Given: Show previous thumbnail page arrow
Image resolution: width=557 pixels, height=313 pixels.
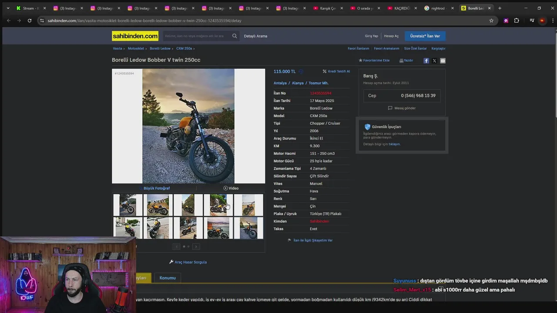Looking at the screenshot, I should click(x=176, y=246).
